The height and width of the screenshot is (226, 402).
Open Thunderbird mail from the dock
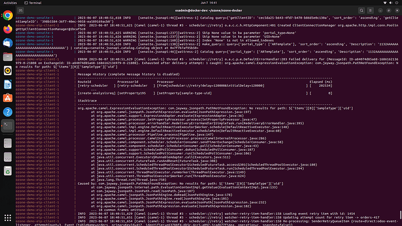coord(8,43)
